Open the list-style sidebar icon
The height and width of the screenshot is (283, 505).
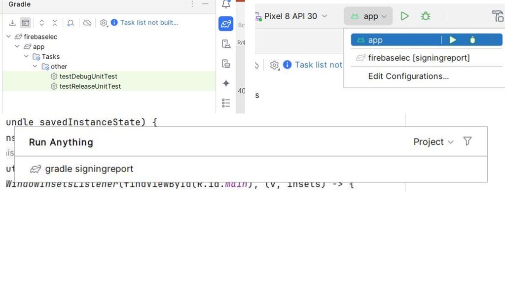click(x=226, y=103)
